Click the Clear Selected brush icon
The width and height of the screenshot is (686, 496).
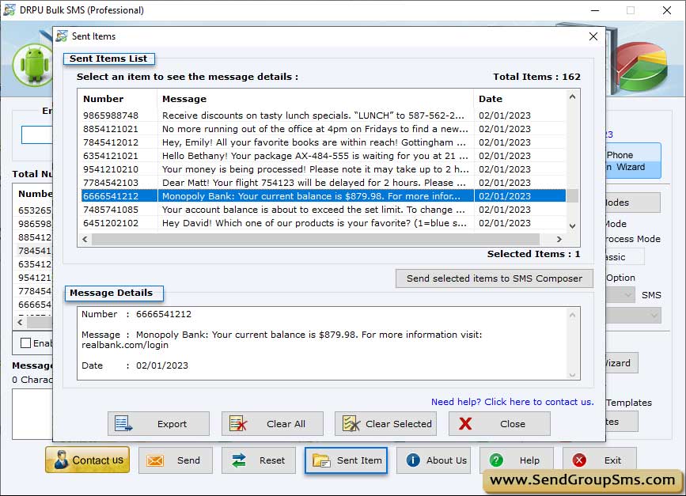pos(351,423)
